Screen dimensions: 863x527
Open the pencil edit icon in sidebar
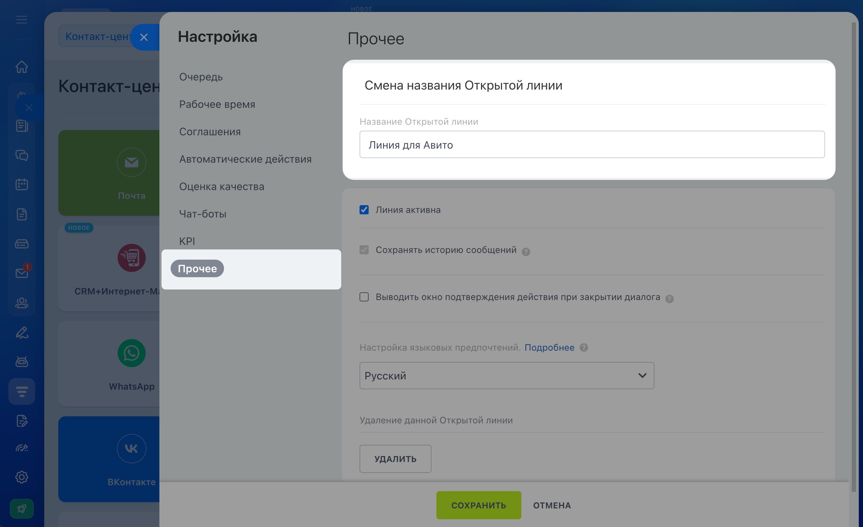click(22, 332)
